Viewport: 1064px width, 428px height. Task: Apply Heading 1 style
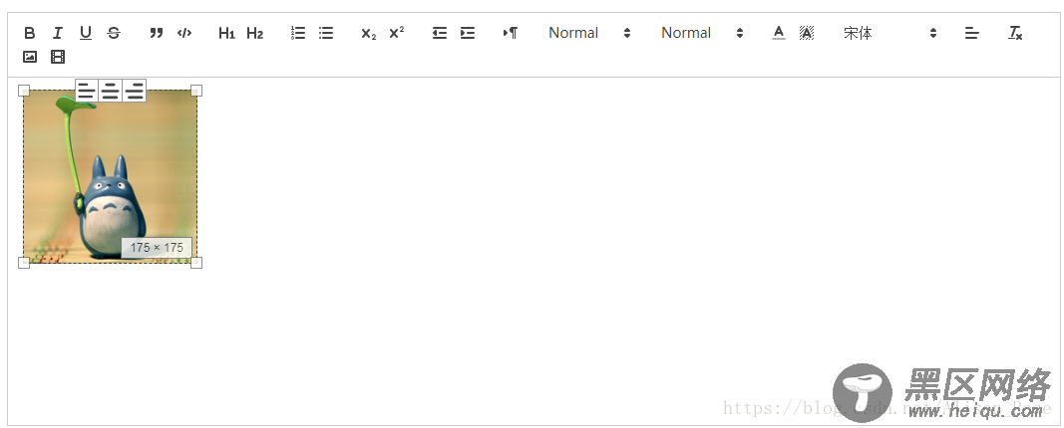[226, 33]
